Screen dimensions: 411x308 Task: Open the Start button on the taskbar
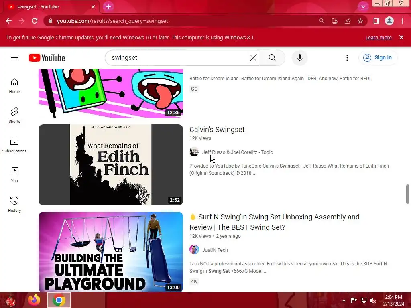click(10, 300)
